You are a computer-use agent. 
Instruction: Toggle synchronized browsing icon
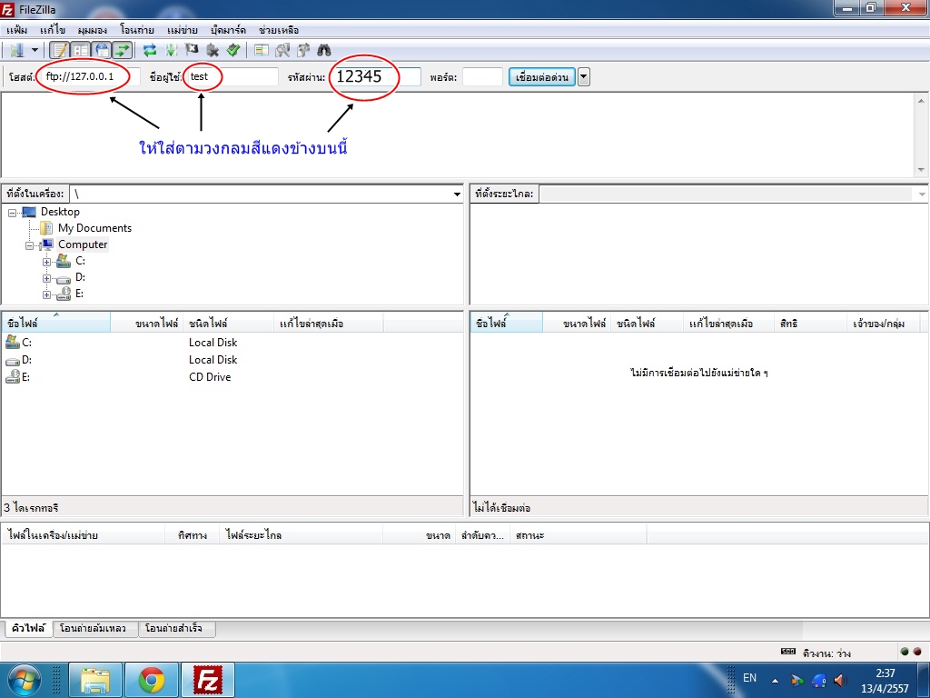303,51
